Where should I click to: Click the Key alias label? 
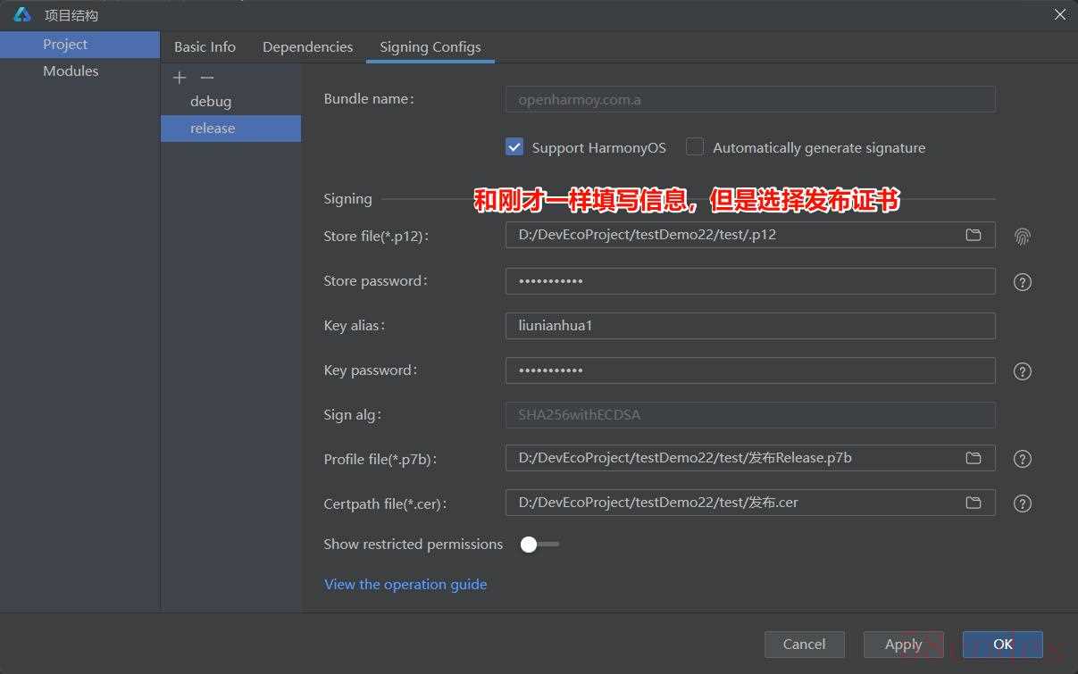click(x=355, y=326)
